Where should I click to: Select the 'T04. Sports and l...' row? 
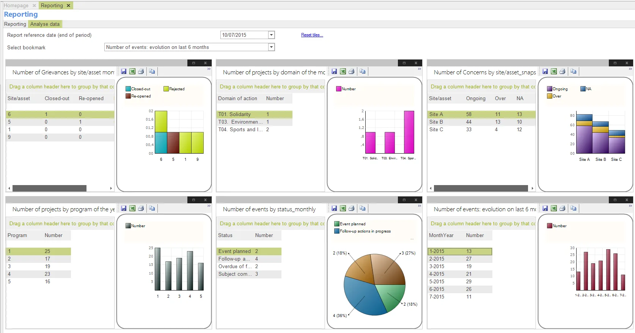pos(255,129)
